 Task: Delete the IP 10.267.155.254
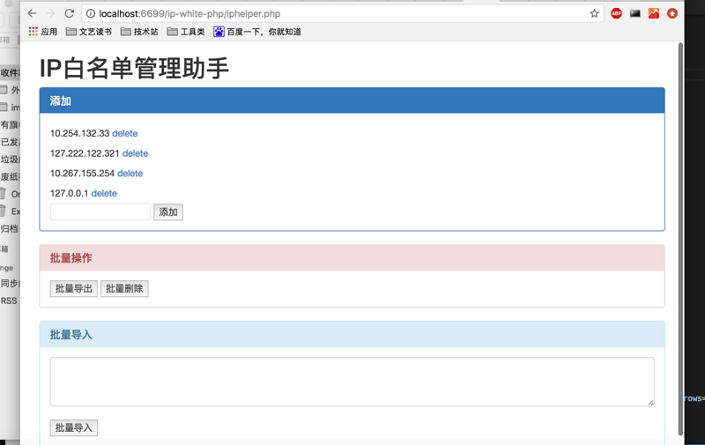130,174
